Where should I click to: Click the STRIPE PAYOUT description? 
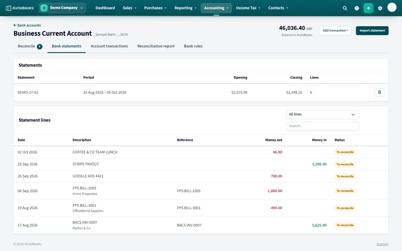pos(86,164)
